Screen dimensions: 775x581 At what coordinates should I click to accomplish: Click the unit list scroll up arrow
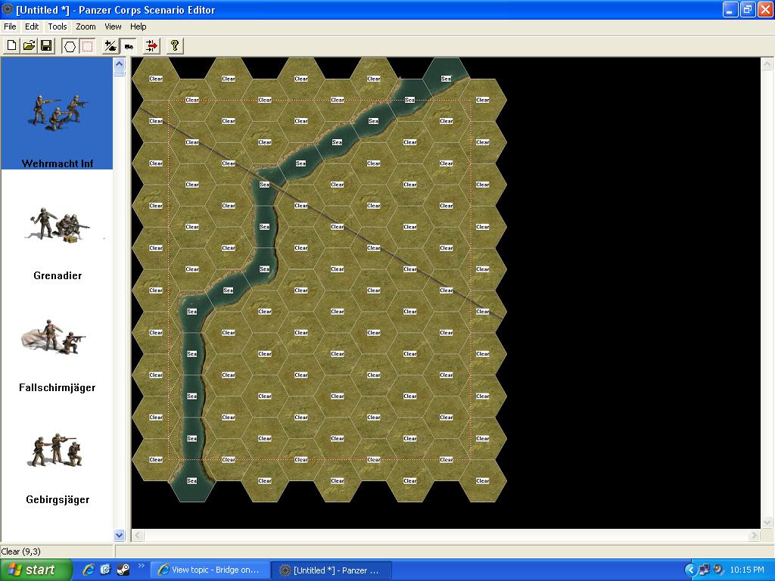(x=119, y=64)
